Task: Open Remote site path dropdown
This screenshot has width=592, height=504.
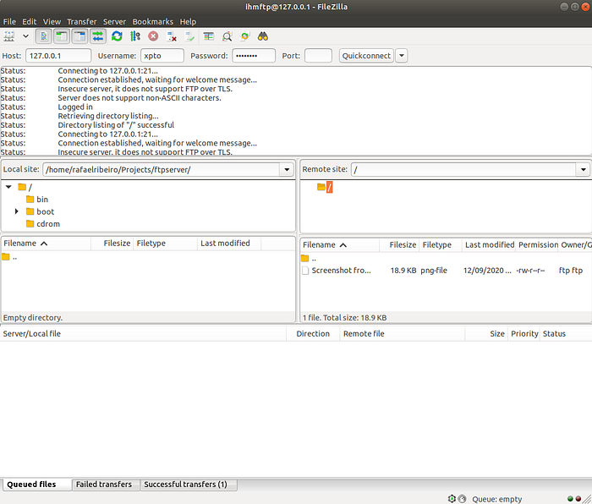Action: pos(583,169)
